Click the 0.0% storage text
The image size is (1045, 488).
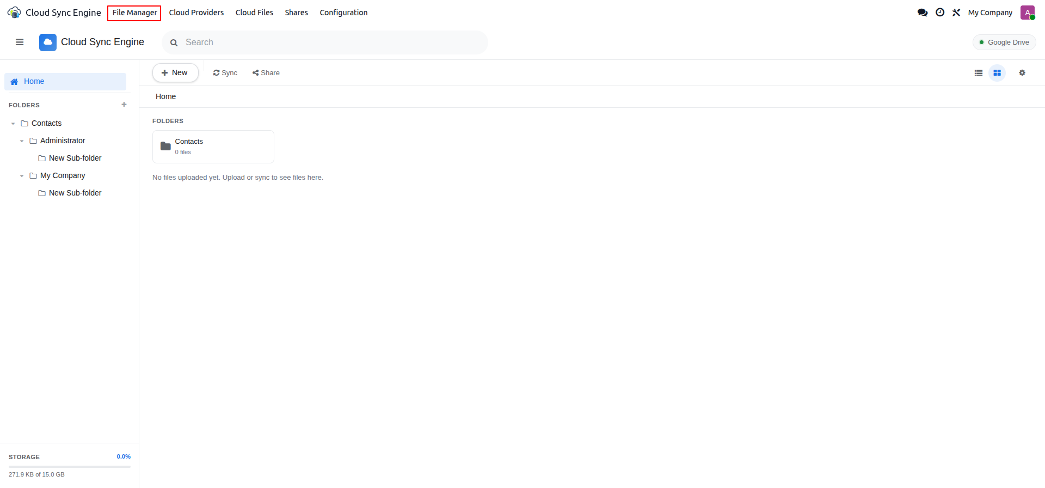tap(124, 456)
